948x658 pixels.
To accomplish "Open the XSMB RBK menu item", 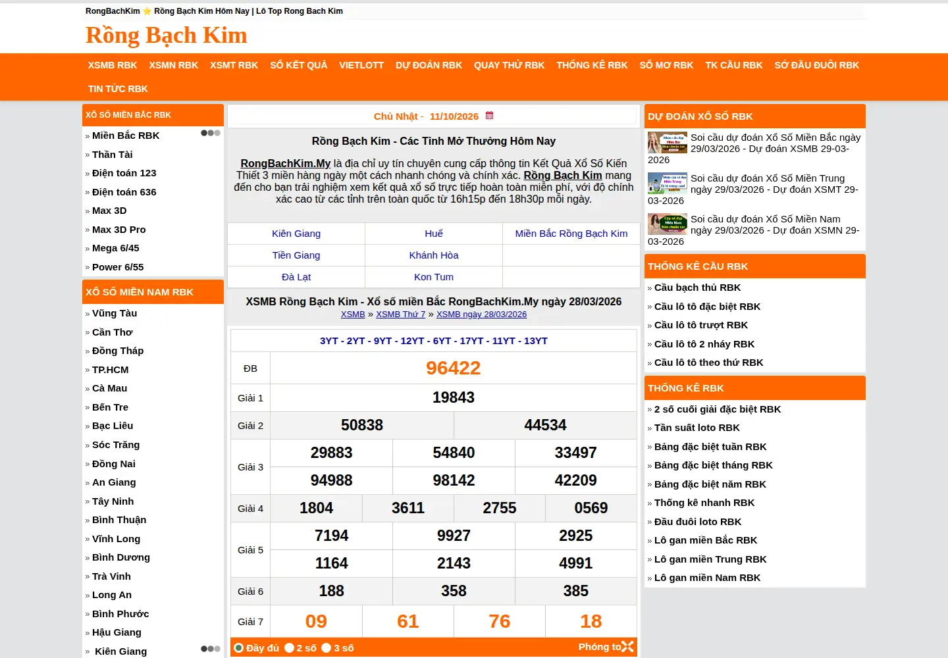I will pyautogui.click(x=113, y=65).
